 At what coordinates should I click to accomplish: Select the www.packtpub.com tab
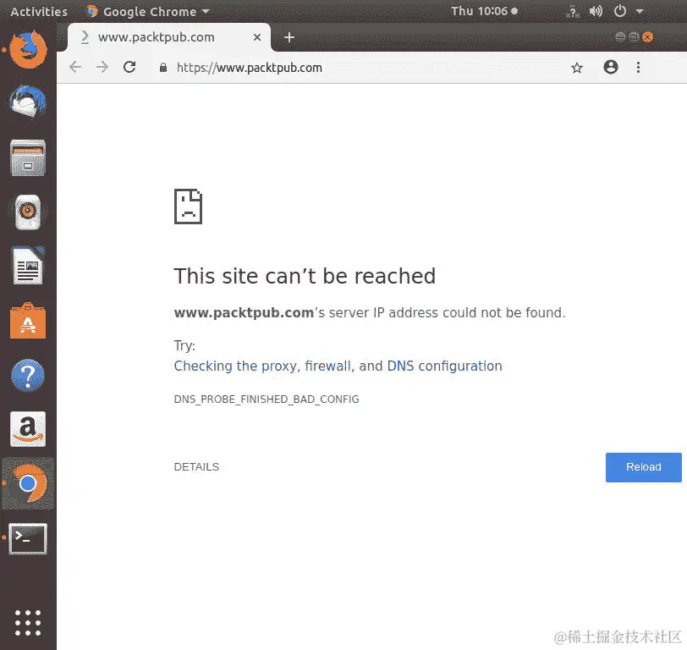169,38
